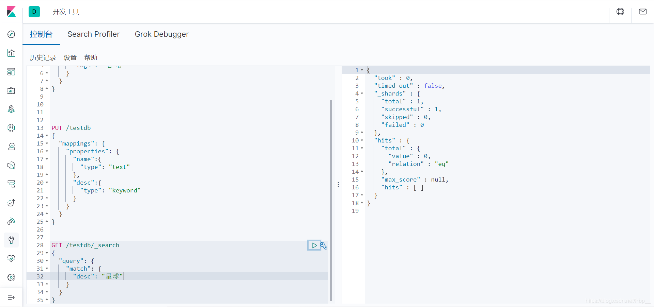Open Maps icon in sidebar
The width and height of the screenshot is (654, 307).
11,109
